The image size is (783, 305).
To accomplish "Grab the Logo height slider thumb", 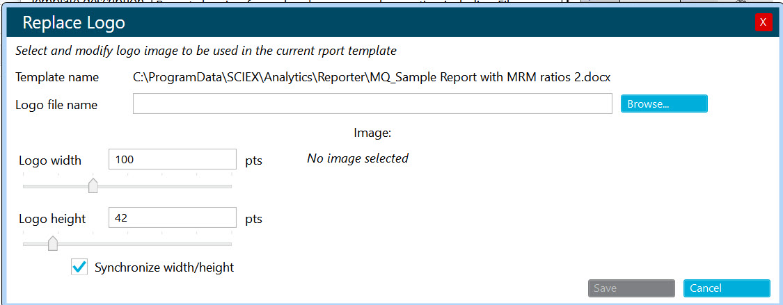I will click(x=52, y=244).
